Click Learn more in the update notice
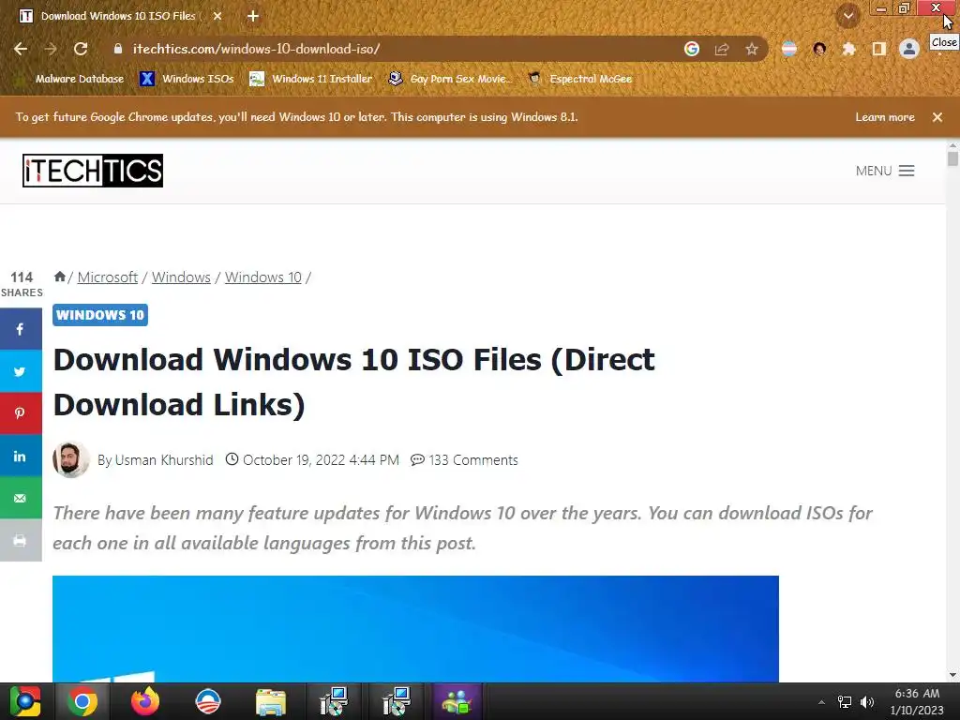Image resolution: width=960 pixels, height=720 pixels. (x=885, y=117)
